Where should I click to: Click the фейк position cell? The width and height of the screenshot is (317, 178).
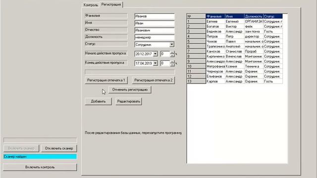pos(254,26)
